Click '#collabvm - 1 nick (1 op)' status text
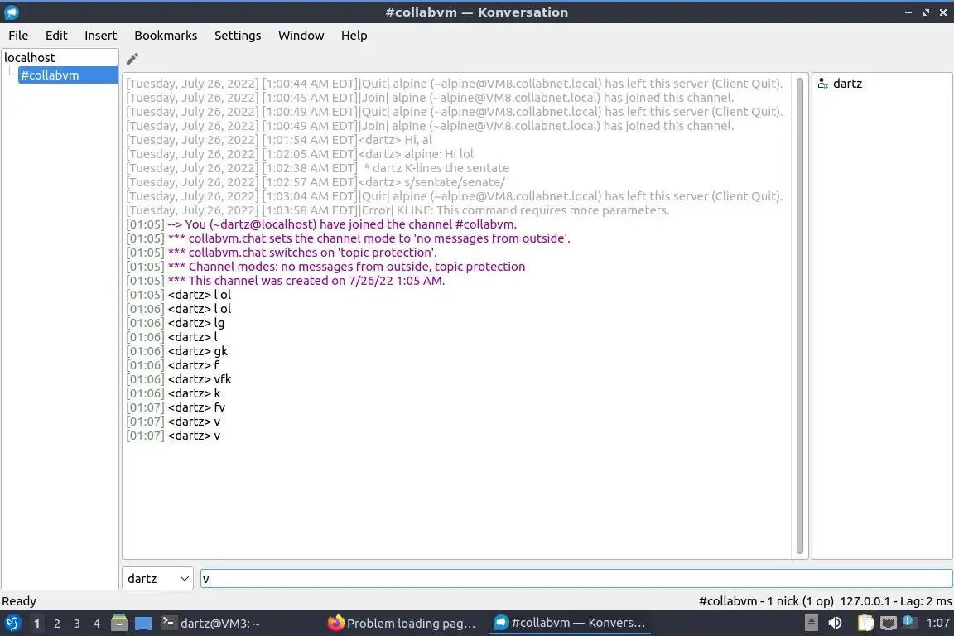Viewport: 954px width, 636px height. tap(766, 600)
